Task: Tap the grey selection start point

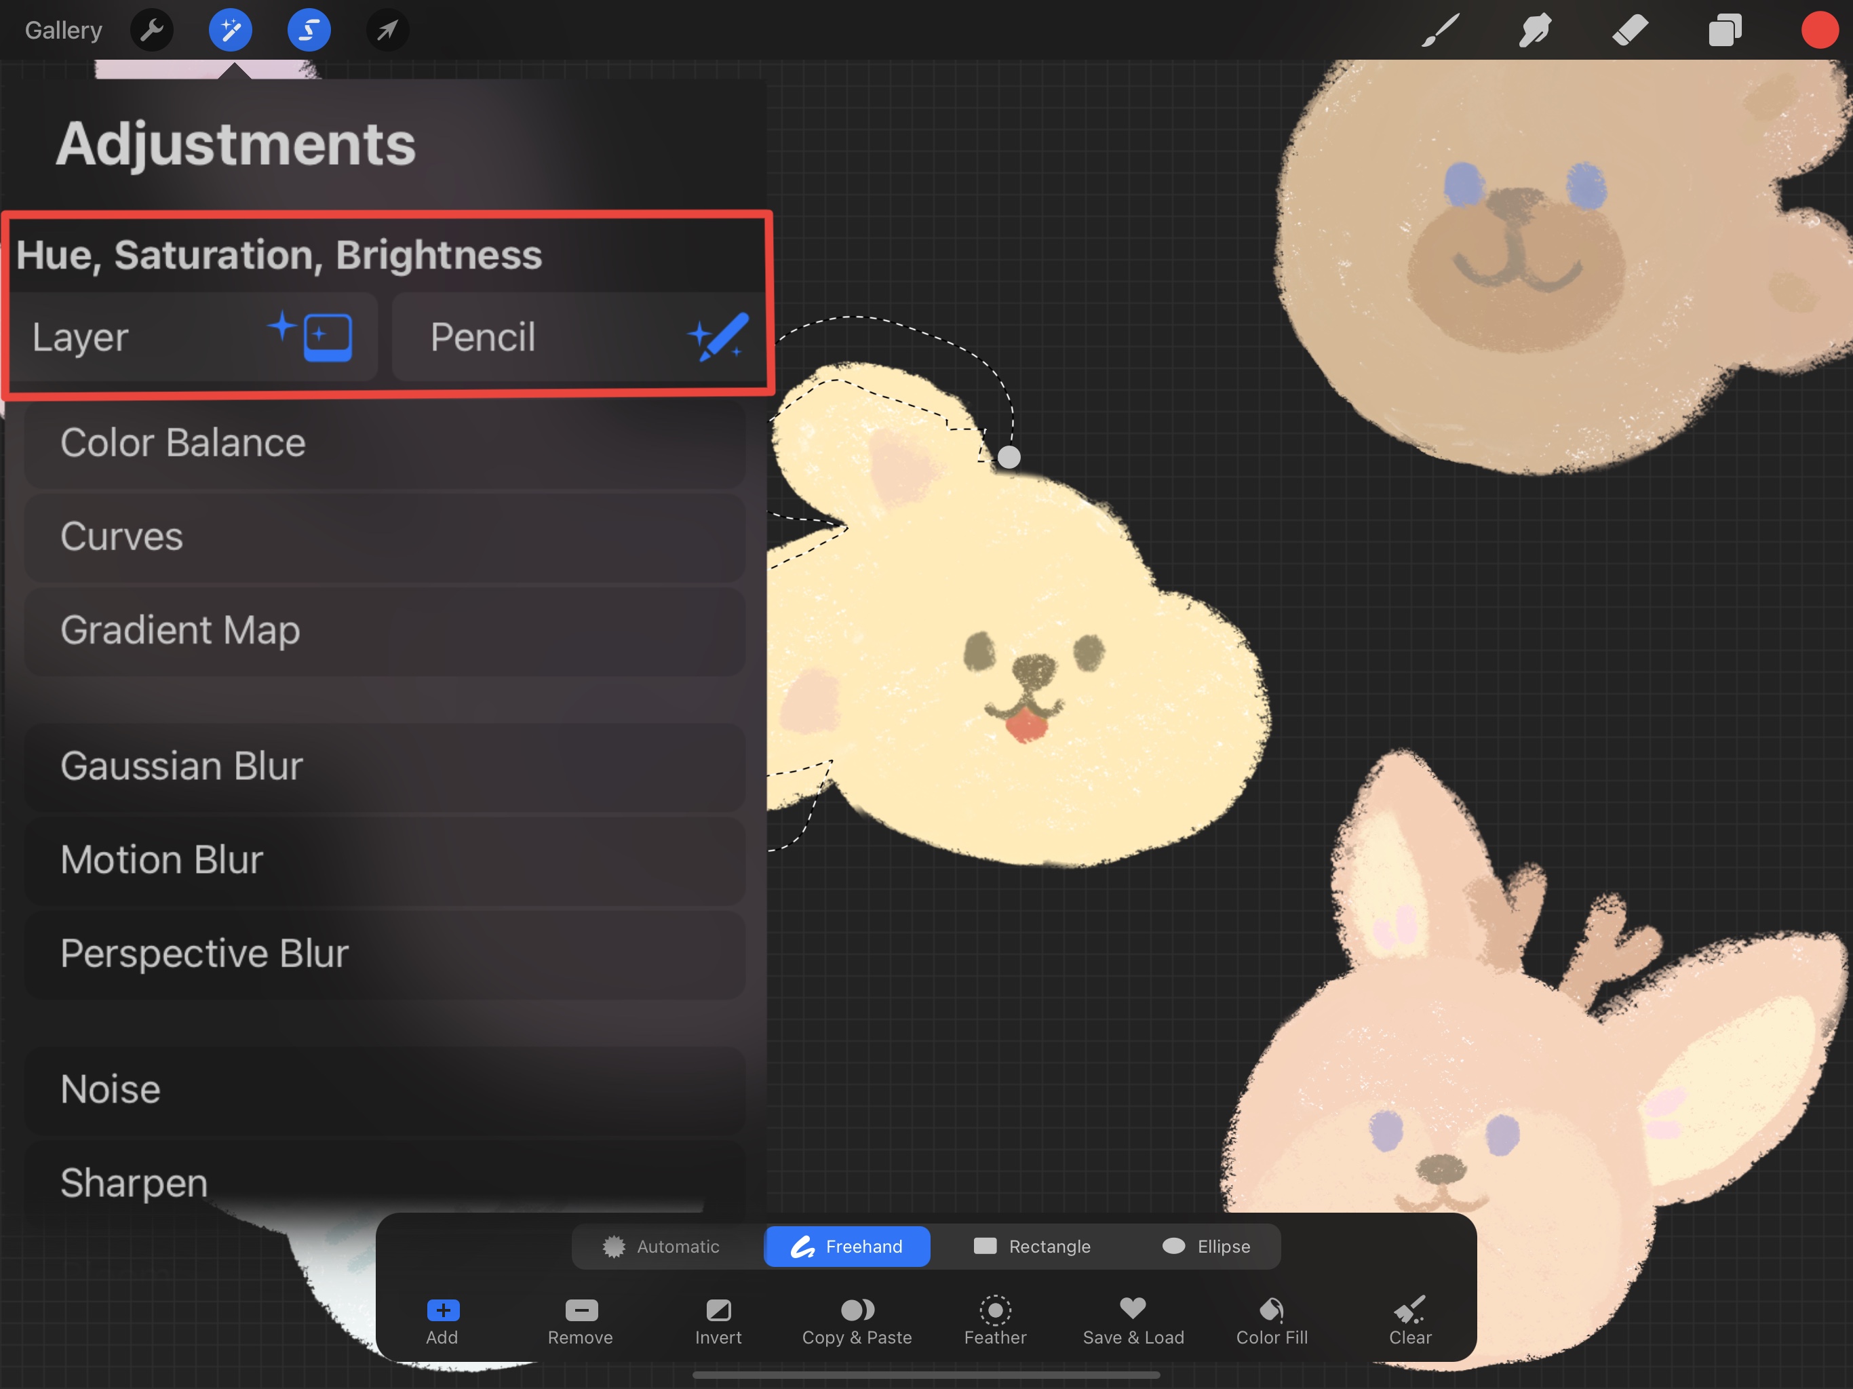Action: (1009, 457)
